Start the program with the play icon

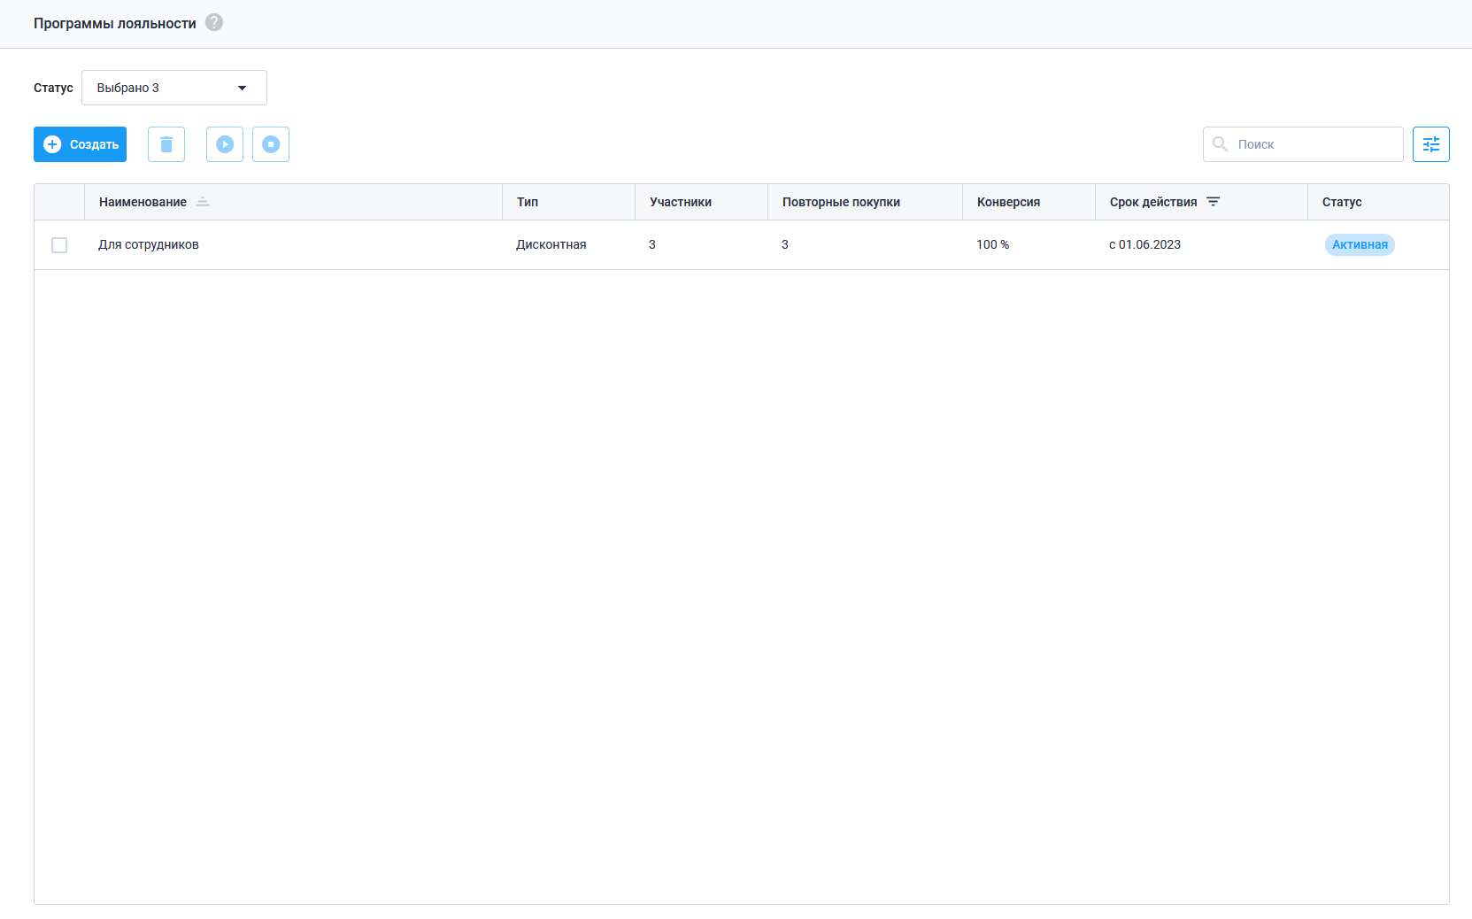[x=225, y=144]
